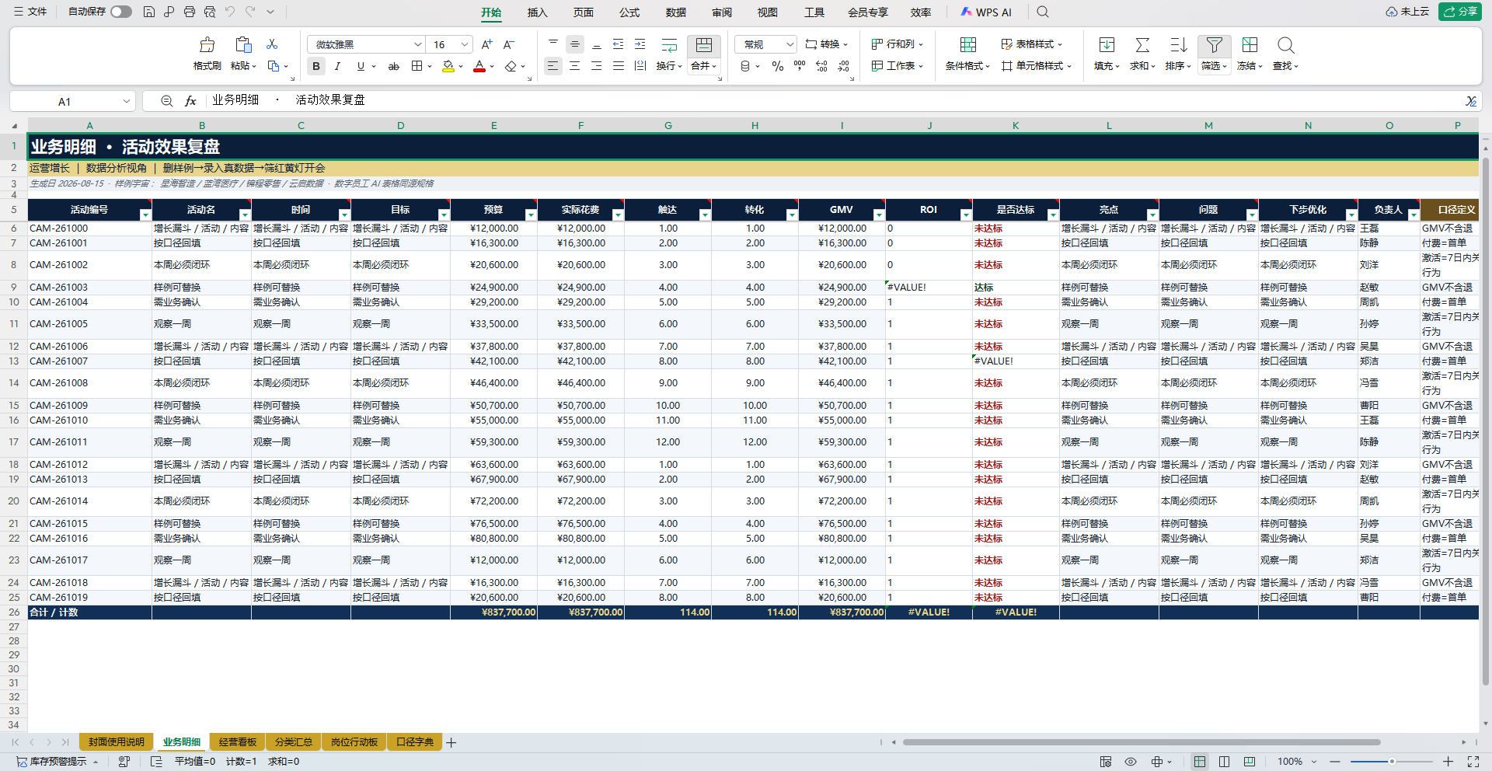Image resolution: width=1492 pixels, height=771 pixels.
Task: Click the horizontal scrollbar below the sheet
Action: coord(1141,742)
